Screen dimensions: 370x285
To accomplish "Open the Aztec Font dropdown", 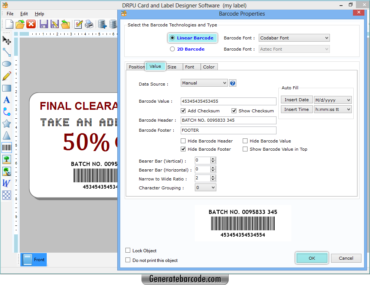I will pos(294,49).
